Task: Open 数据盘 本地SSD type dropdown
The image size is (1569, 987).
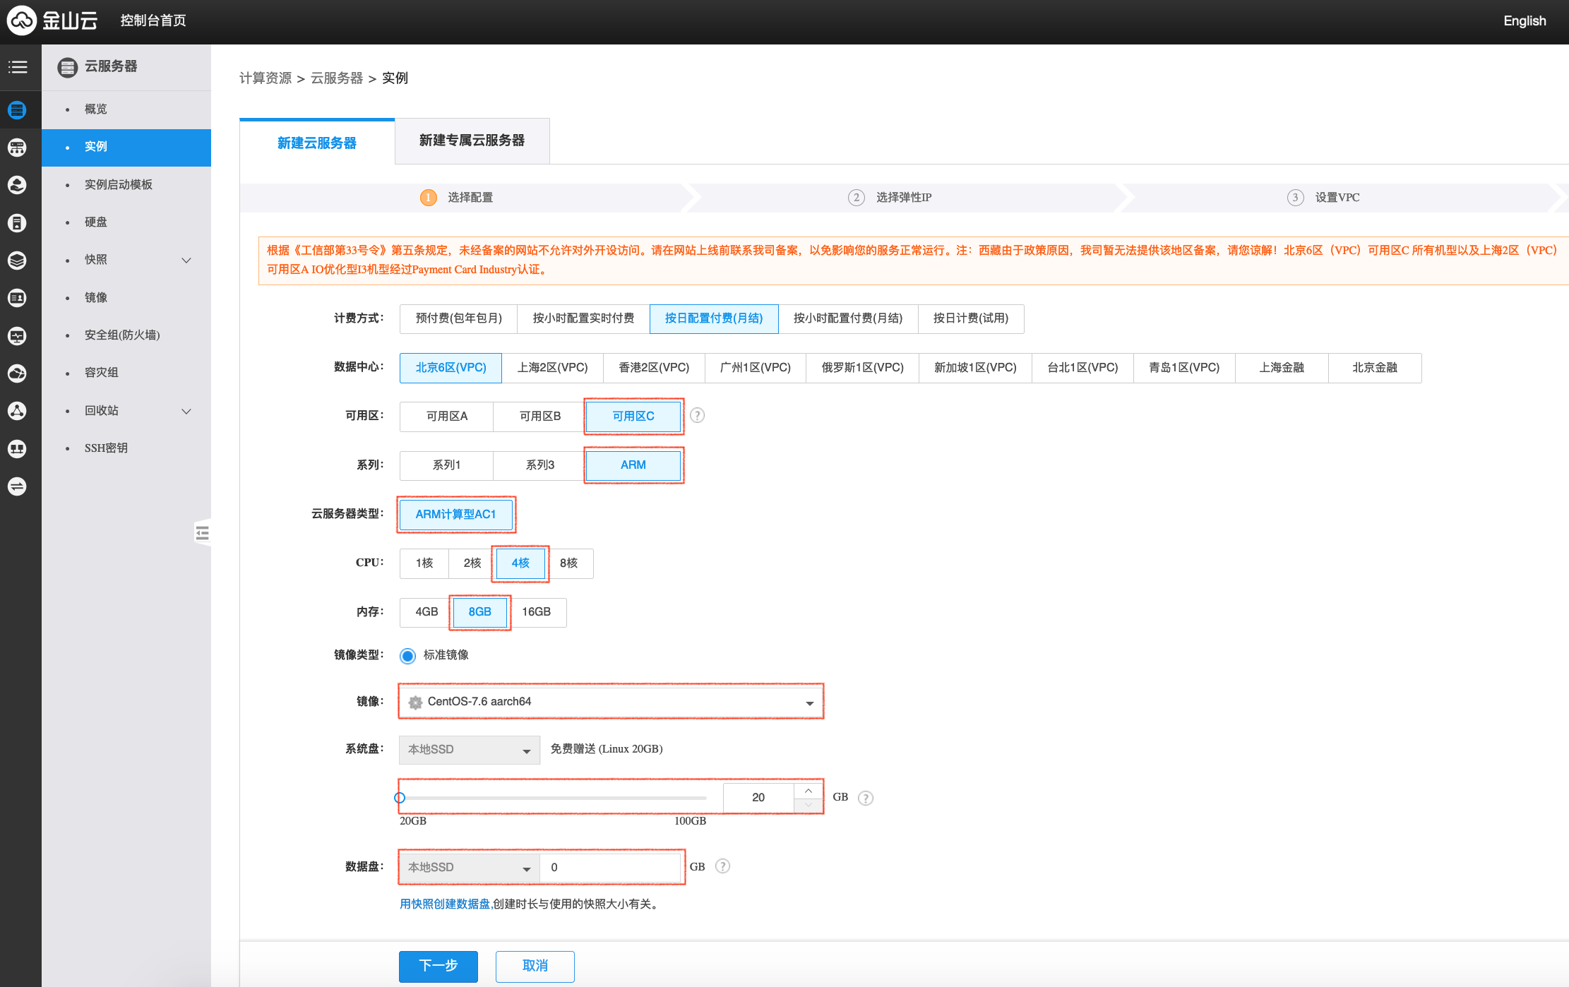Action: point(469,868)
